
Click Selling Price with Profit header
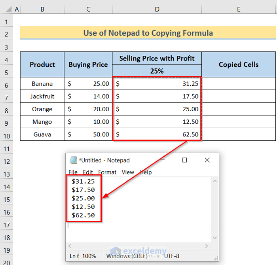157,58
